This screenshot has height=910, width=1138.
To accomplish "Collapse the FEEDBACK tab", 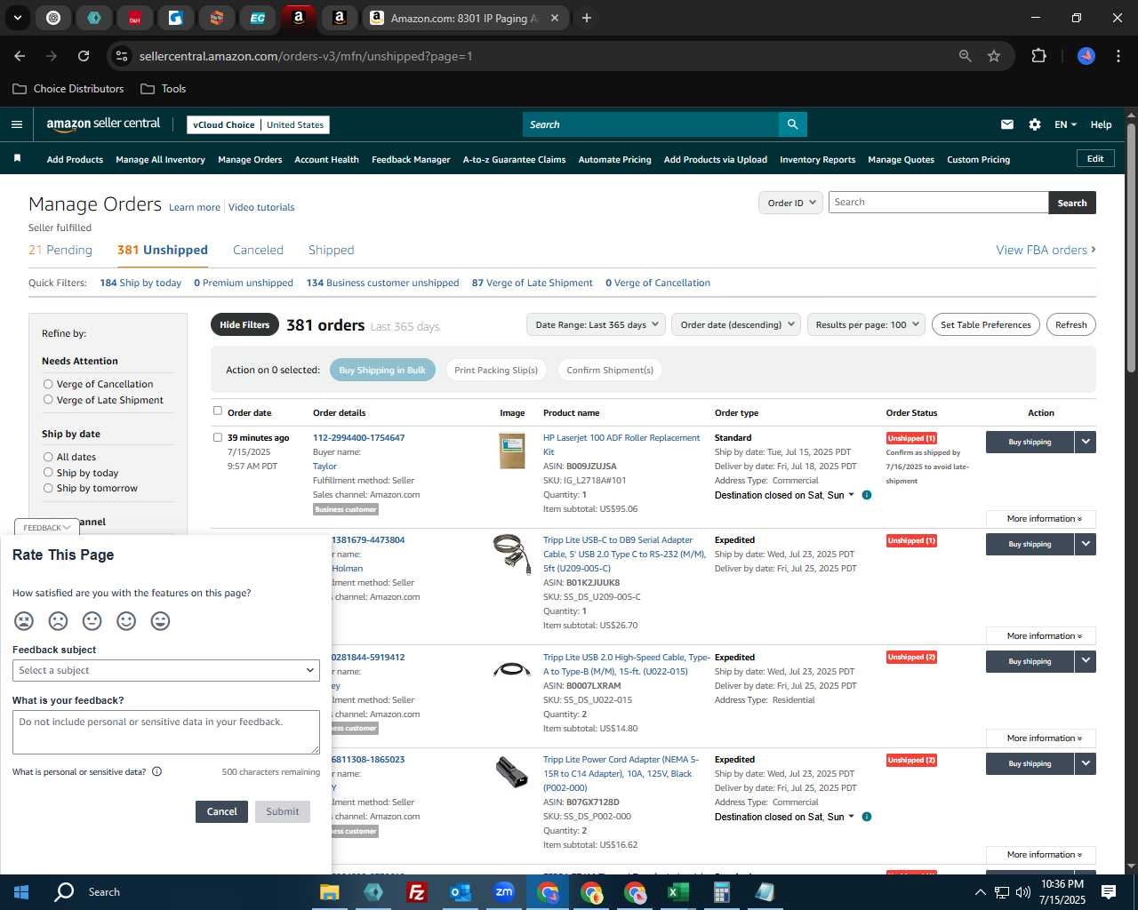I will tap(46, 527).
